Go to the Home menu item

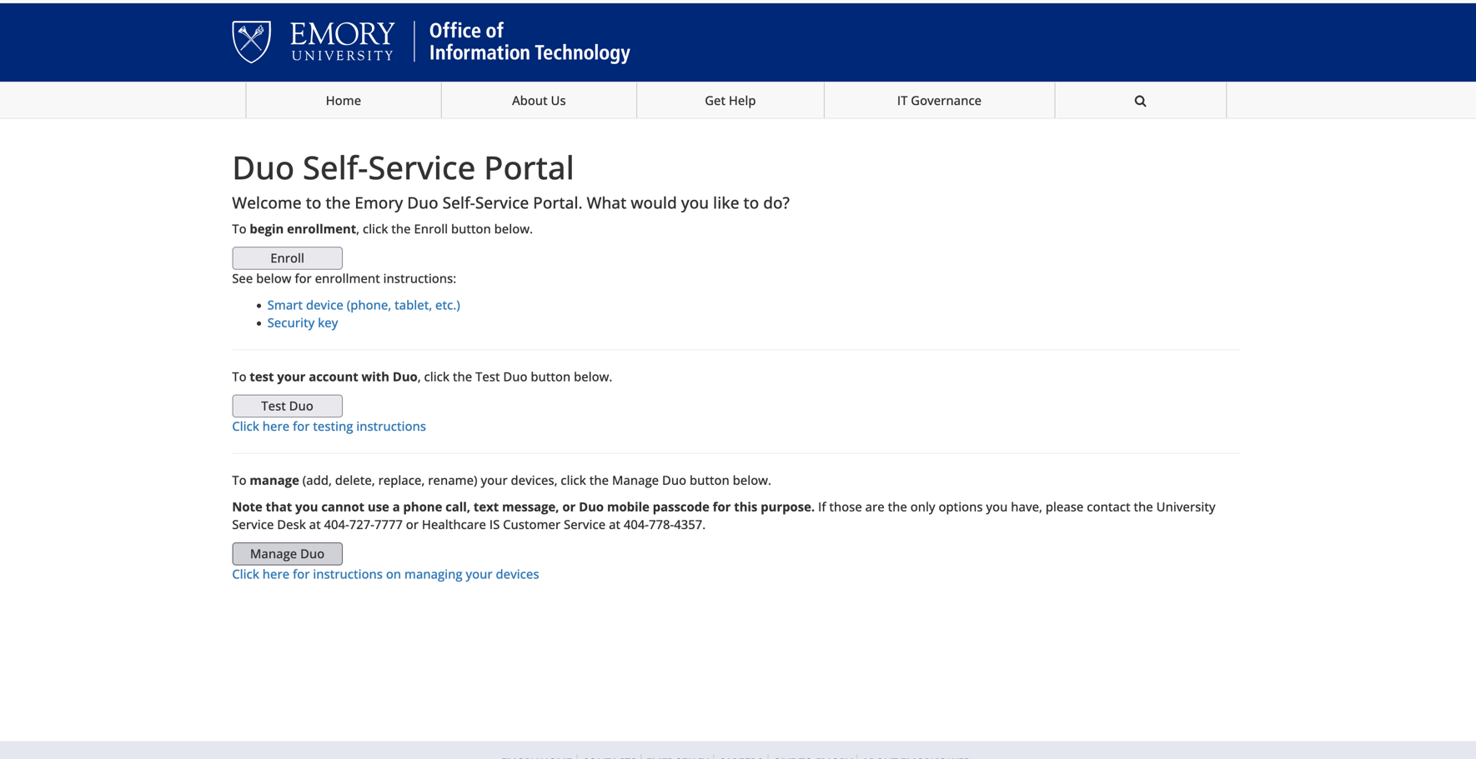click(x=344, y=101)
